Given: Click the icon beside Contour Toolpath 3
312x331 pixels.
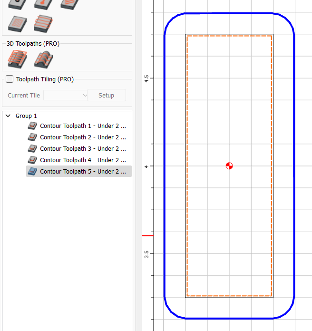Looking at the screenshot, I should click(x=32, y=148).
